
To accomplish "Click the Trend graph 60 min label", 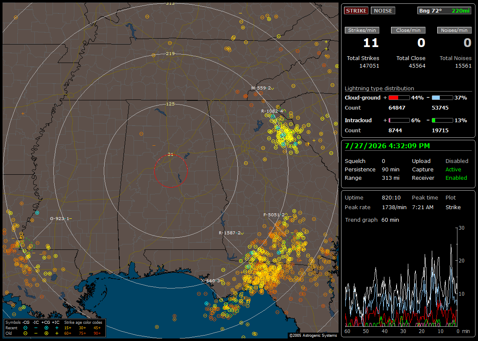I will [x=372, y=220].
